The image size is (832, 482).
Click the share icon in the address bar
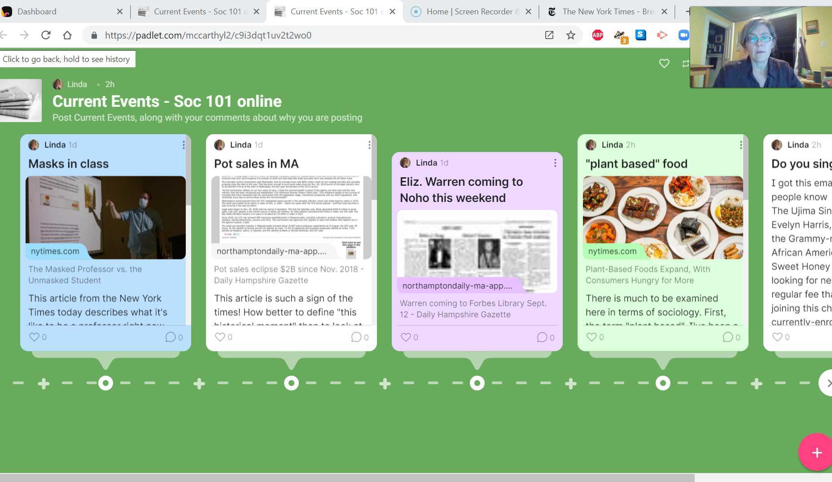tap(549, 35)
